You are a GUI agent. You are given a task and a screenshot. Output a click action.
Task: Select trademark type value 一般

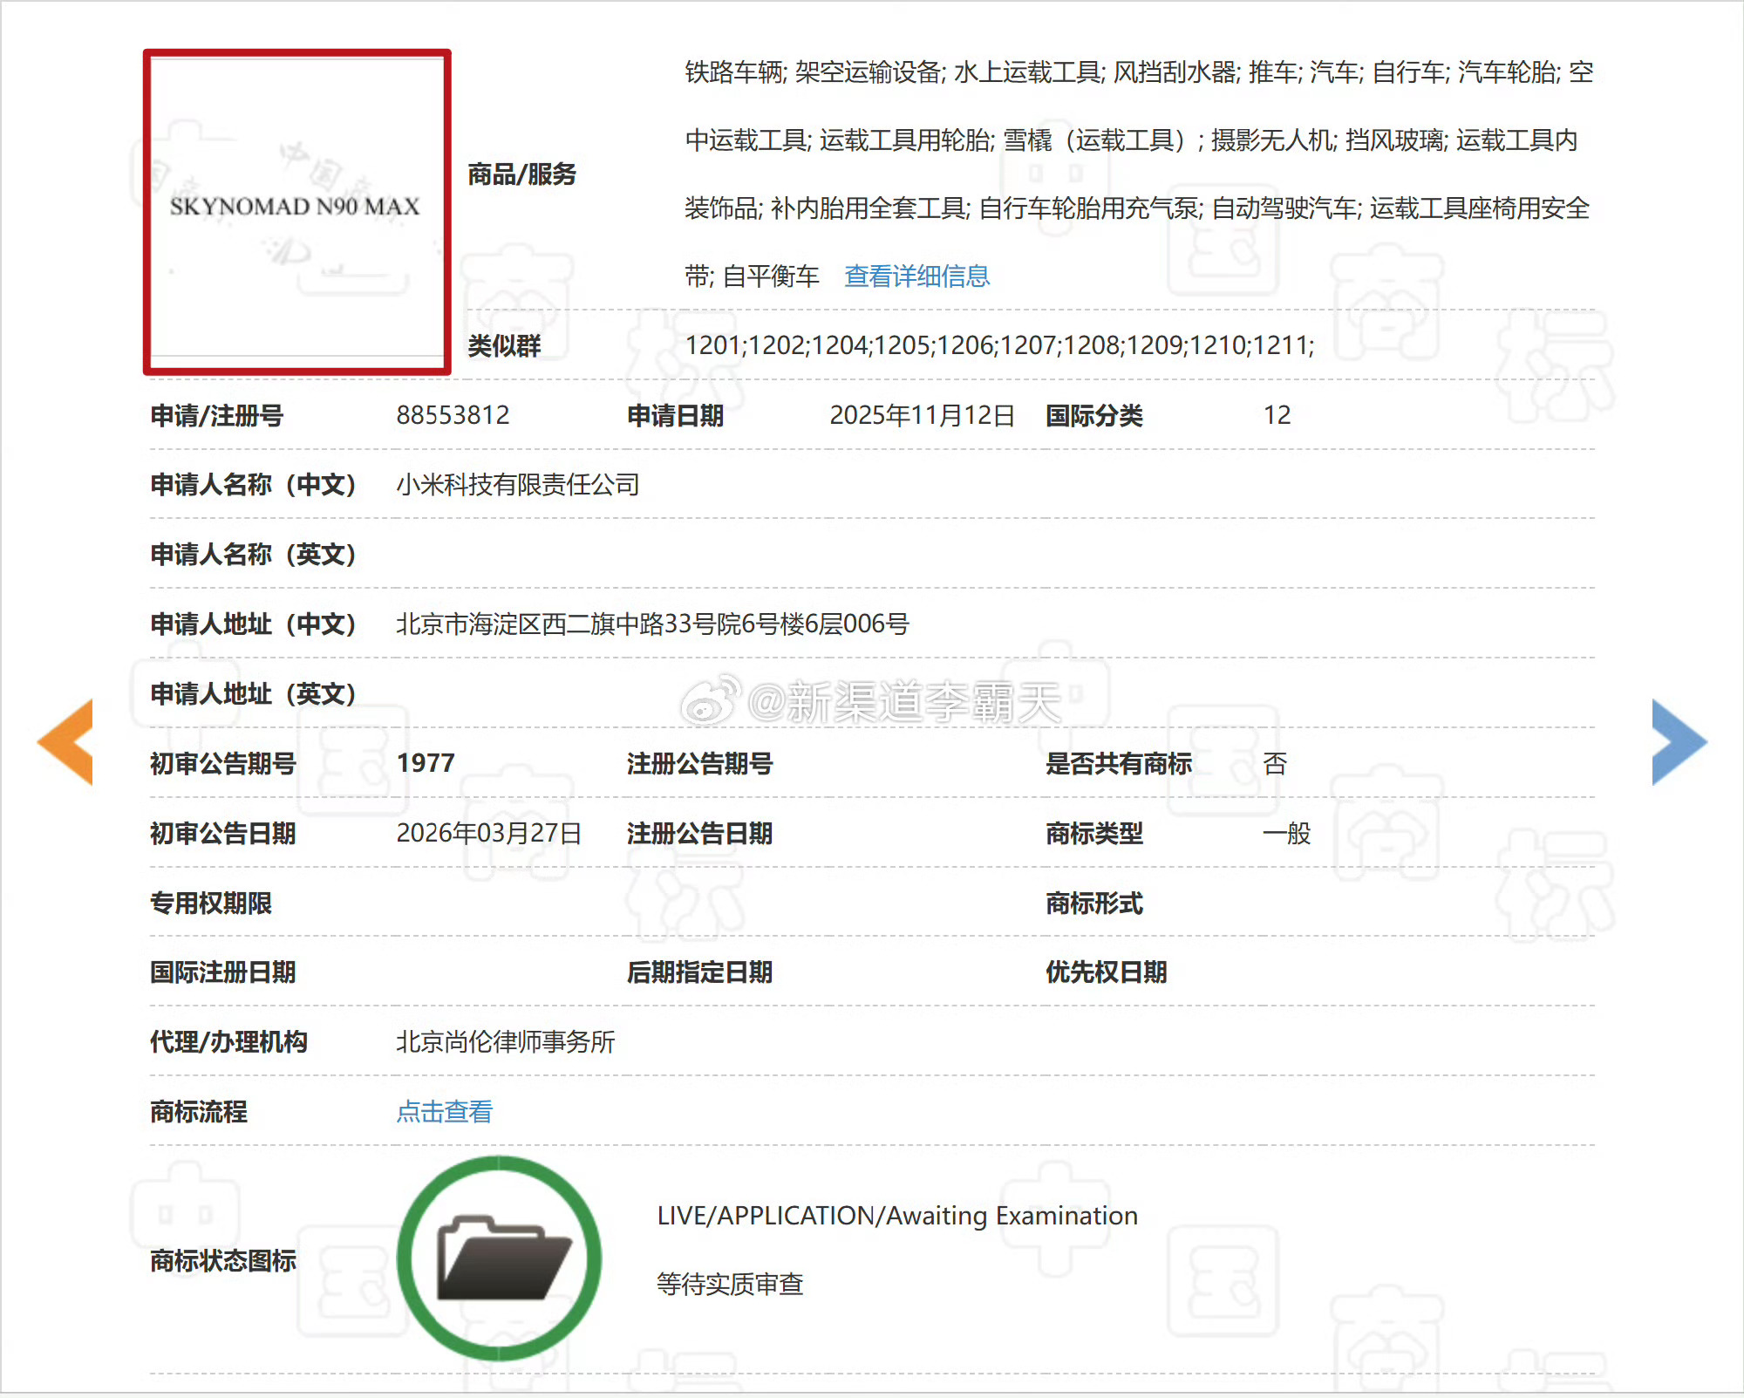click(1287, 834)
